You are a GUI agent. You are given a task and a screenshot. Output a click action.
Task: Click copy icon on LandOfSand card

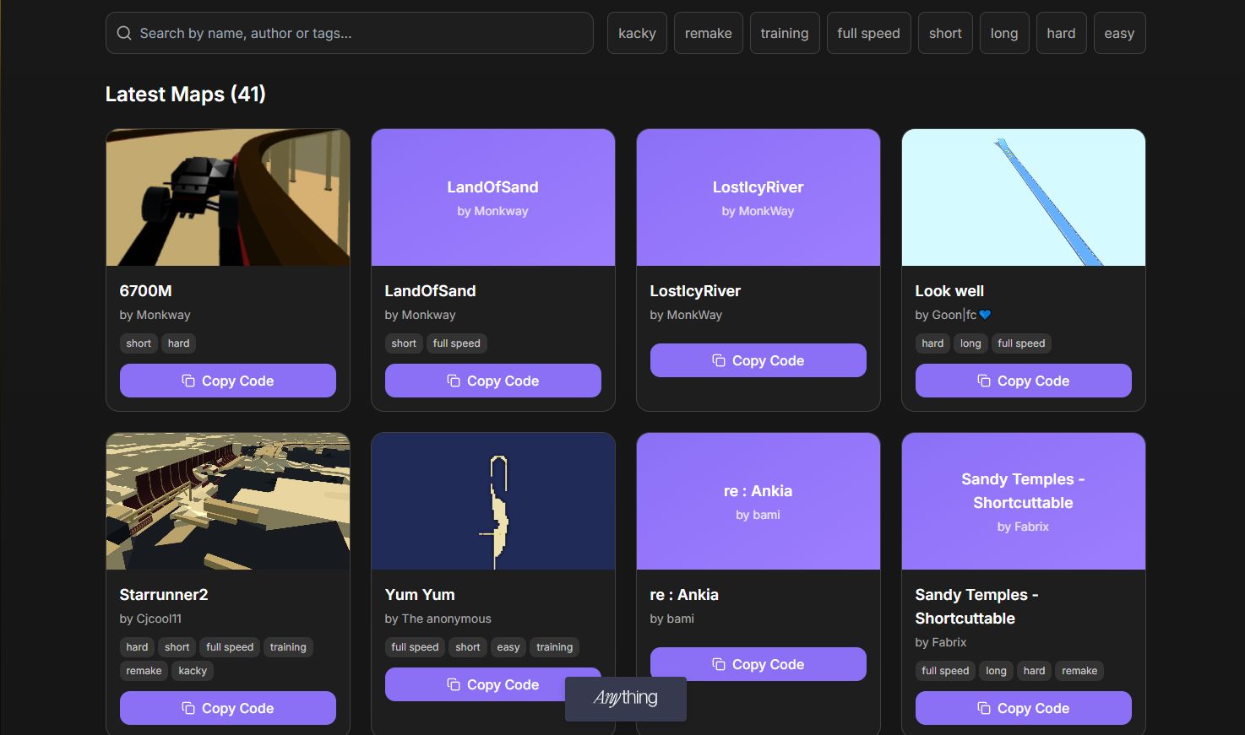[454, 381]
